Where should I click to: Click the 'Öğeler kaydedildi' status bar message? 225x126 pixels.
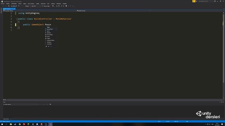pyautogui.click(x=6, y=121)
